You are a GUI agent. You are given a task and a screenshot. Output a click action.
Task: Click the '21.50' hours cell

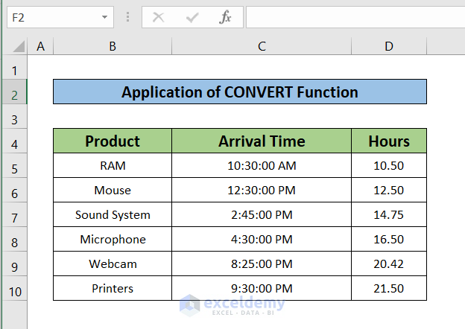pos(389,288)
